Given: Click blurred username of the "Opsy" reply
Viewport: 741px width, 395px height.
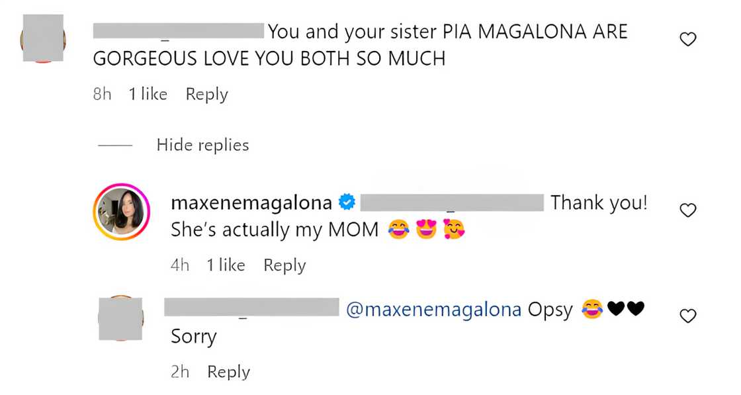Looking at the screenshot, I should (x=251, y=308).
